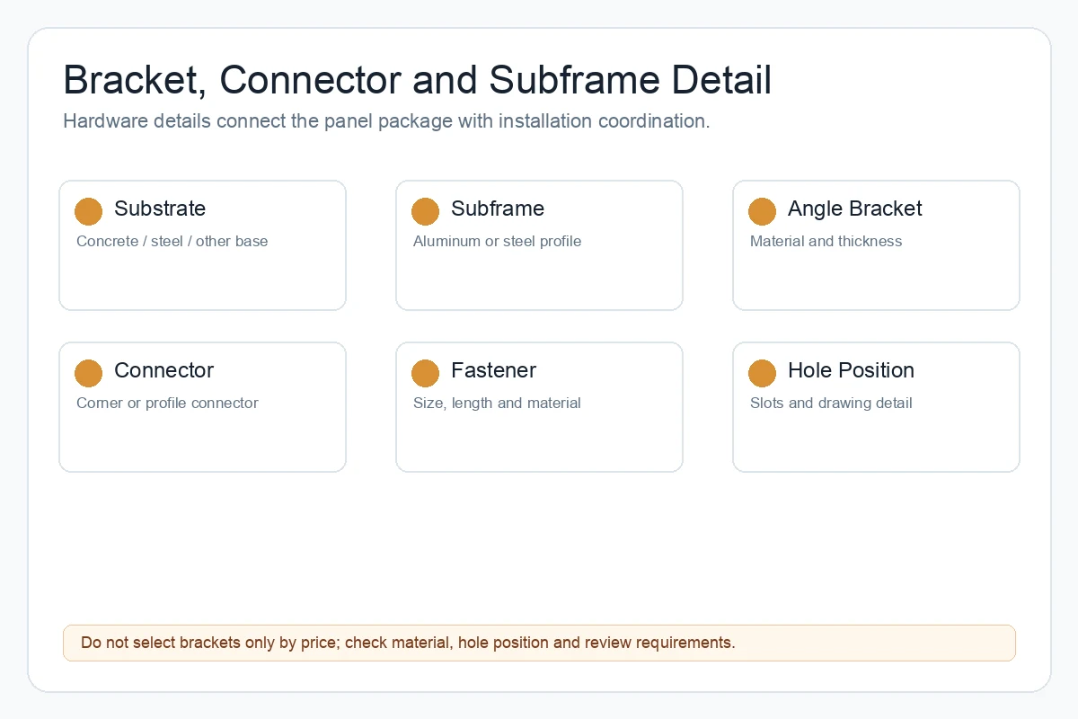Click 'Size, length and material' description
1078x719 pixels.
(497, 403)
